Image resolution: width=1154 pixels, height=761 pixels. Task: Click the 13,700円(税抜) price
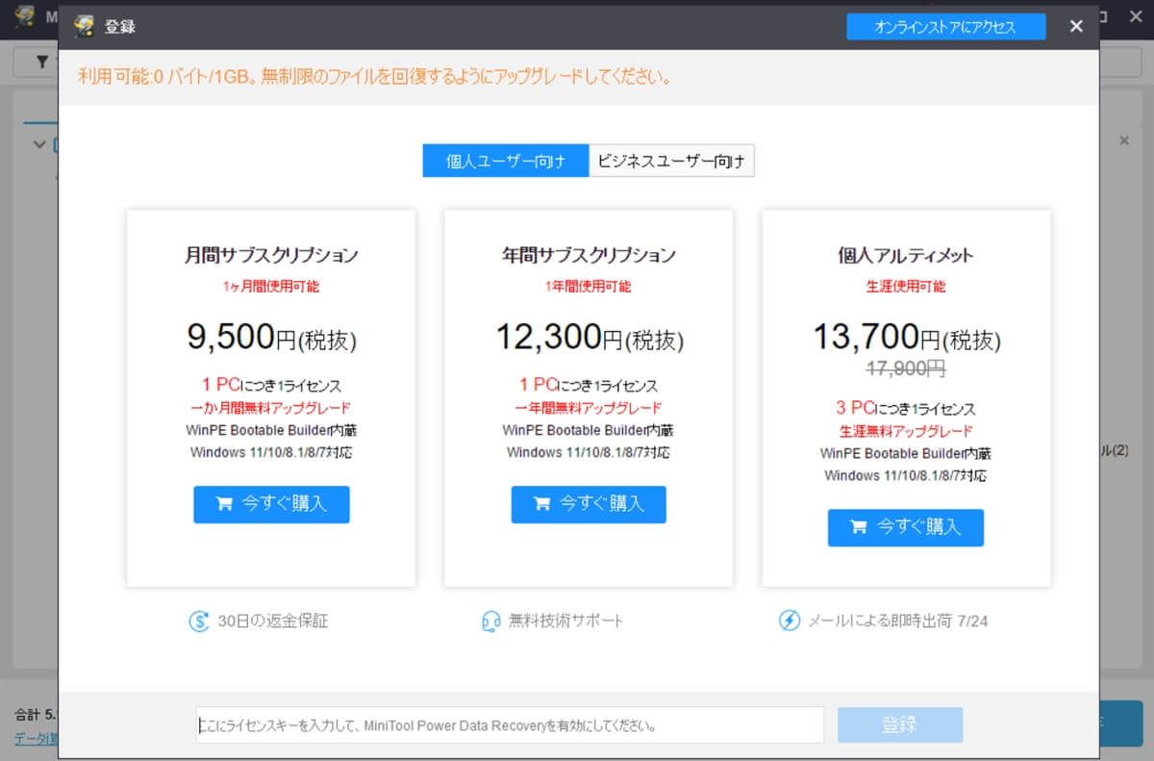pyautogui.click(x=906, y=337)
